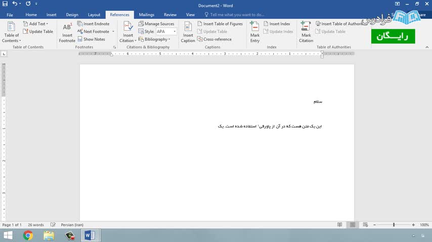Open Google Chrome from the taskbar

coord(28,235)
